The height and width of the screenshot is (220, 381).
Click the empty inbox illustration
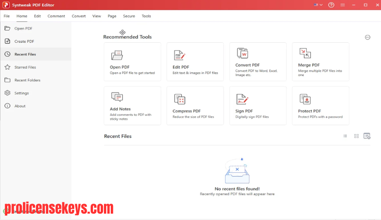click(237, 171)
